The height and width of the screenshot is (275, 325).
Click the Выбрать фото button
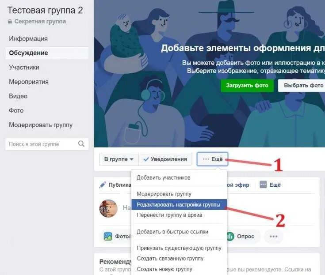tap(302, 85)
